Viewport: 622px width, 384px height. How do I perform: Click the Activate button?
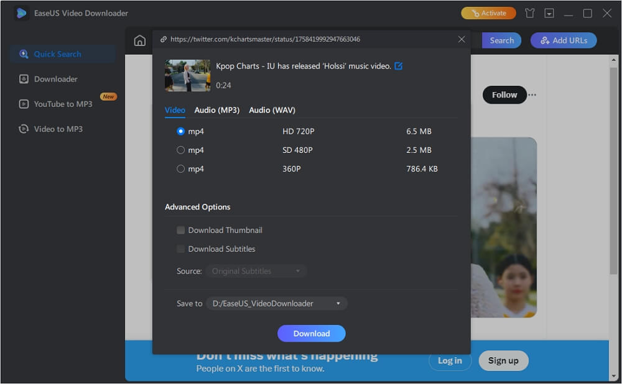(x=488, y=13)
